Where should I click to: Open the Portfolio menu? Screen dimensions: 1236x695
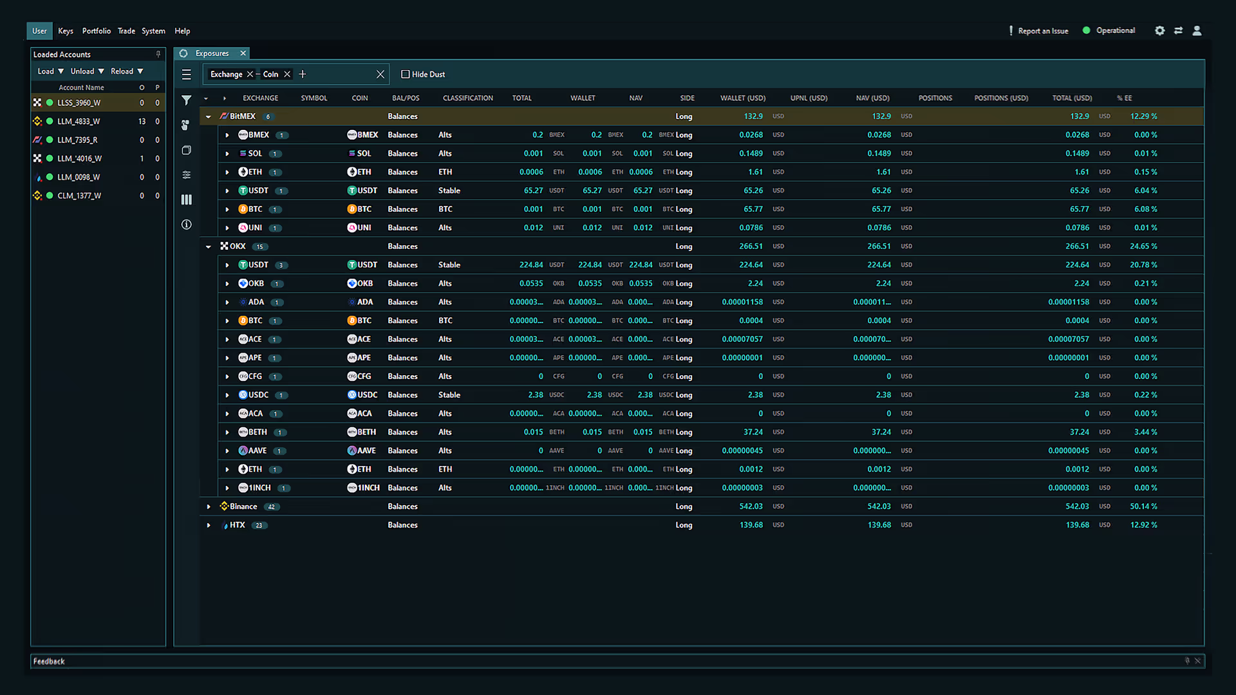click(x=97, y=31)
